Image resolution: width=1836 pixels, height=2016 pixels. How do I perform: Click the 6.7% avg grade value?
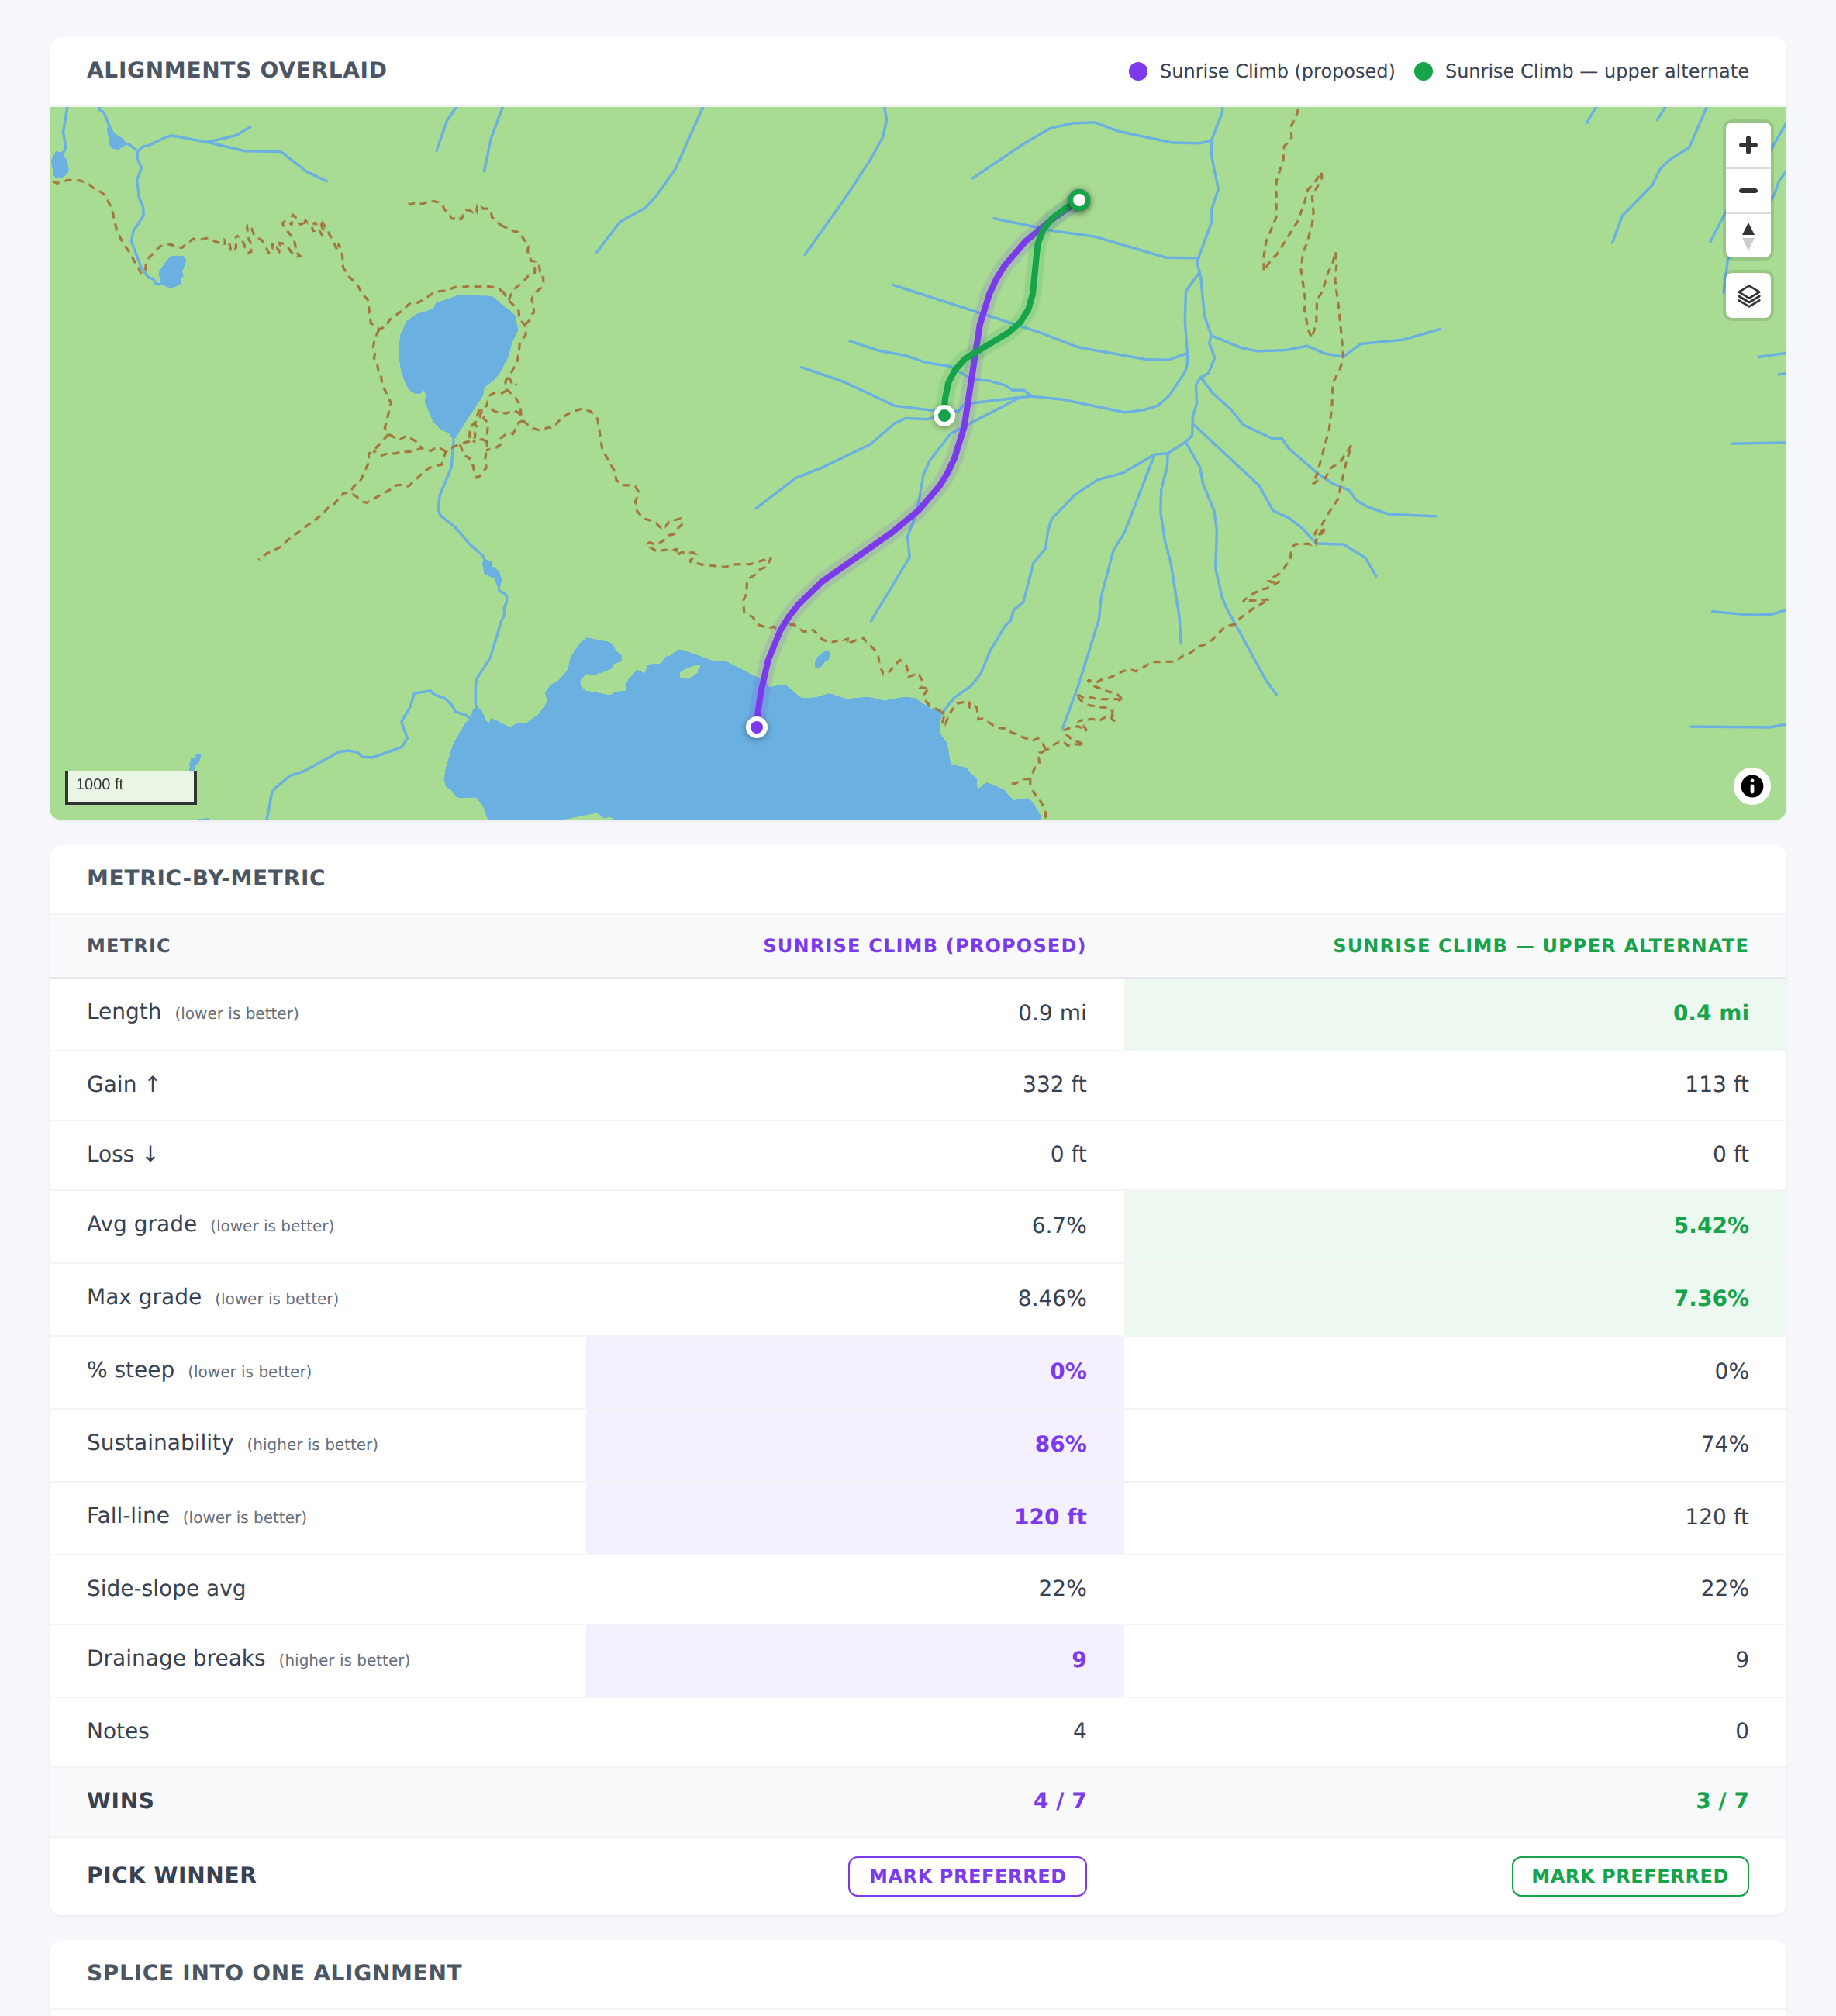(1059, 1225)
